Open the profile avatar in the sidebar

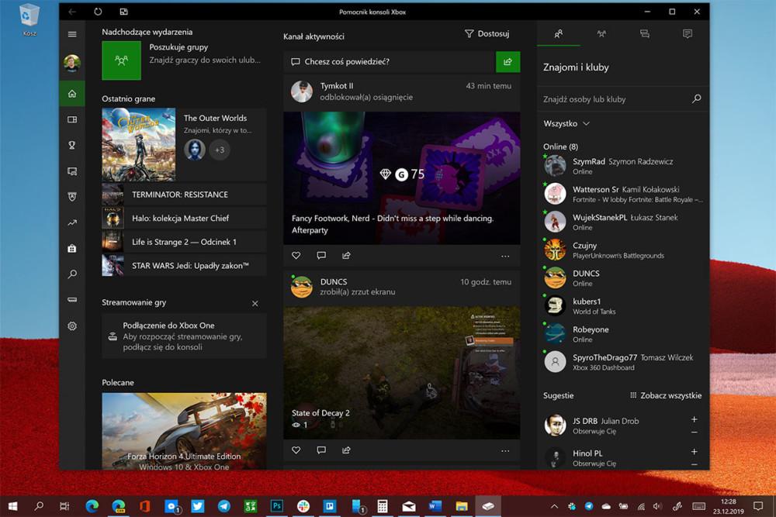click(x=72, y=64)
